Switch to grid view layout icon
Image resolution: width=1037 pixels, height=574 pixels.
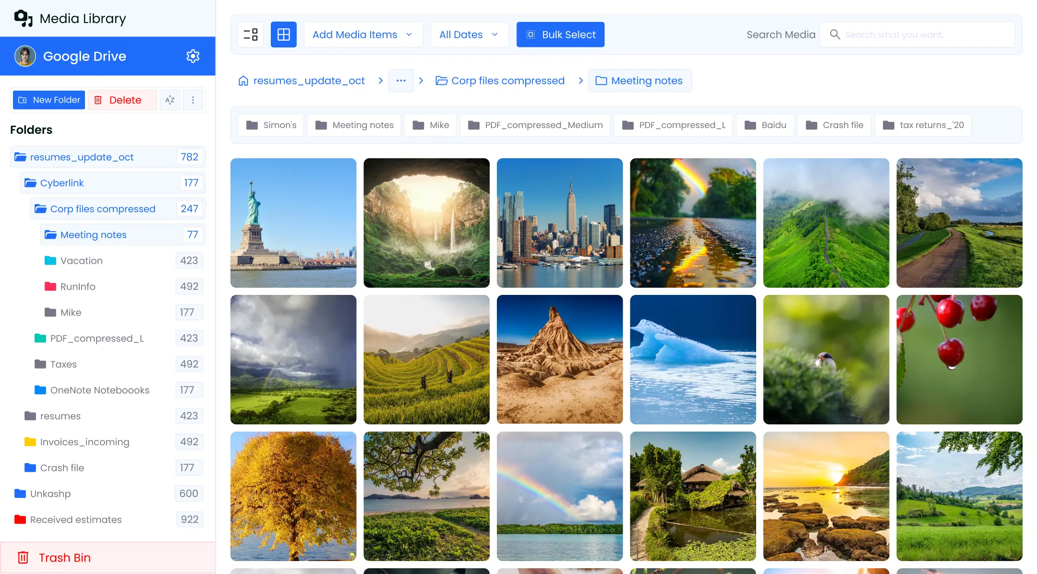point(284,35)
